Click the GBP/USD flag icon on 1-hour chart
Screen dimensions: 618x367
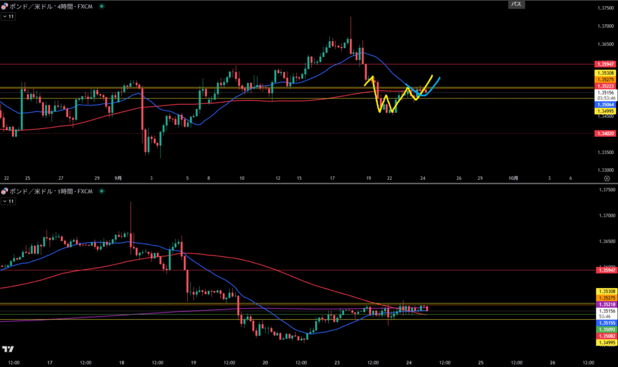click(x=5, y=191)
